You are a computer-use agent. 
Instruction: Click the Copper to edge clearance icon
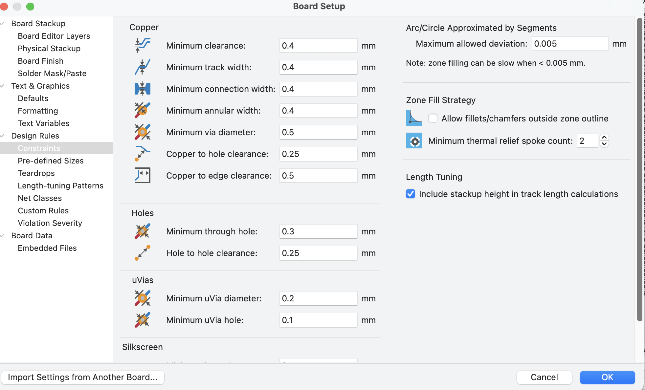[143, 176]
